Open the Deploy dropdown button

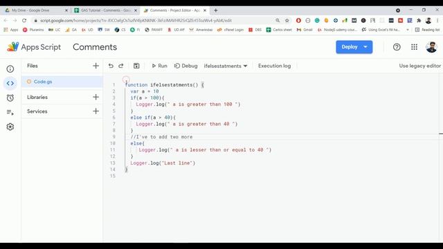[x=354, y=47]
